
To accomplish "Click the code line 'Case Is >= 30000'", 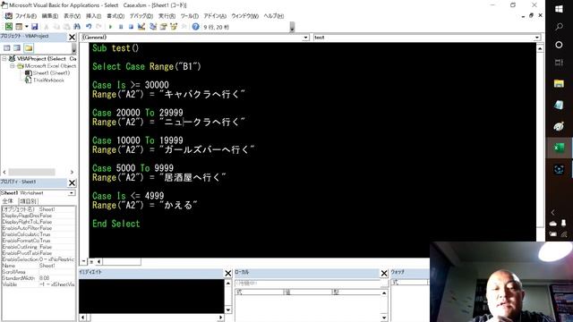I will (131, 85).
